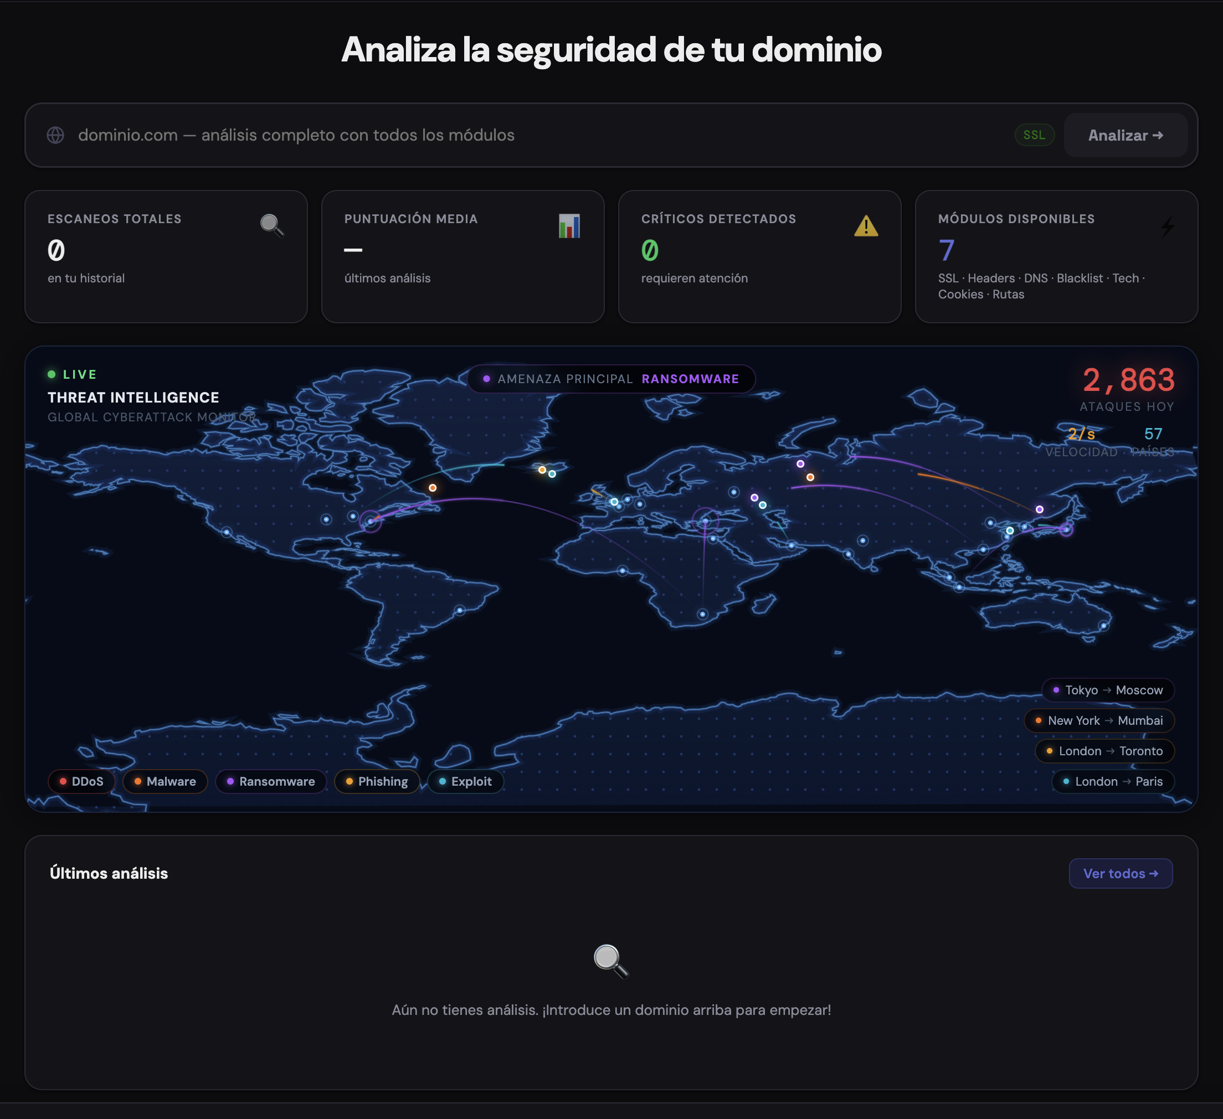Click the lightning bolt in Módulos Disponibles
Screen dimensions: 1223x1119
point(1167,225)
